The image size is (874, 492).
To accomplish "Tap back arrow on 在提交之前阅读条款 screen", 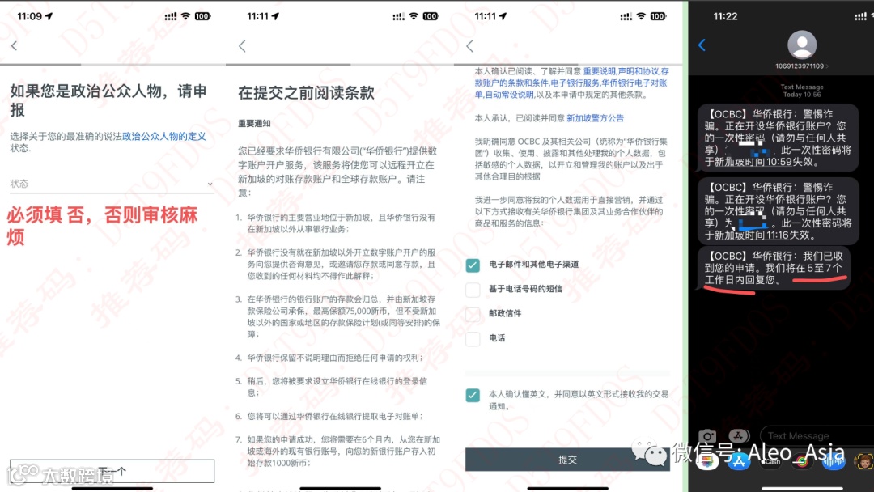I will (x=242, y=45).
